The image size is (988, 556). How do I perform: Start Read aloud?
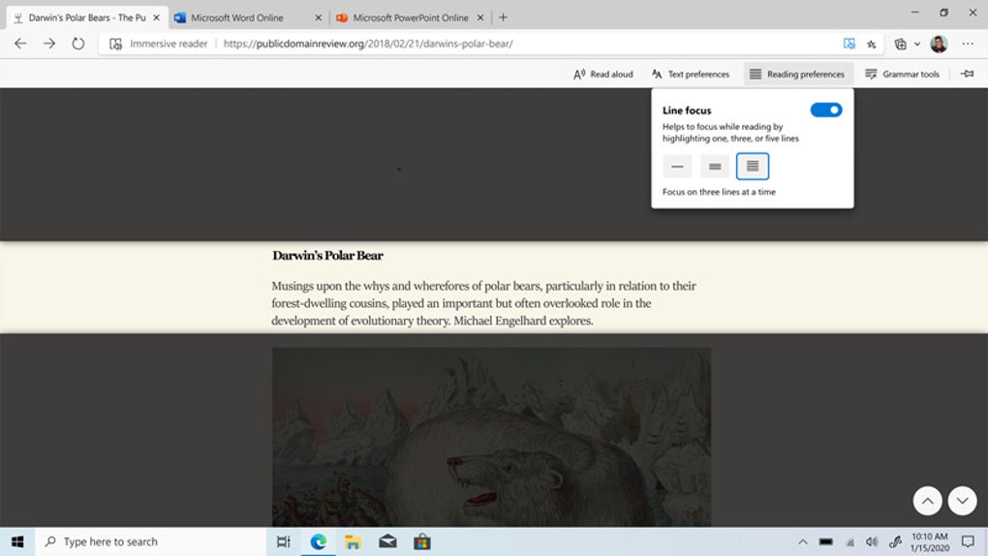[x=603, y=74]
